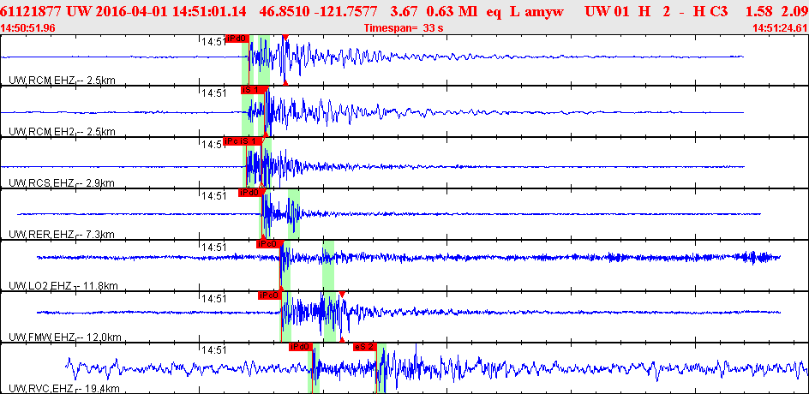
Task: Click the end time 14:51:24.61
Action: tap(781, 28)
